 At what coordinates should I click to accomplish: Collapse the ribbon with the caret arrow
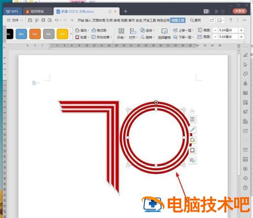(x=245, y=20)
